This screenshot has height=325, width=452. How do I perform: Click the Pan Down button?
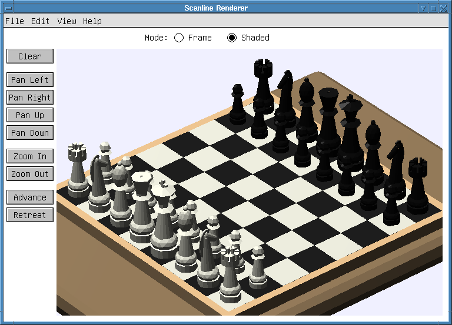(x=30, y=133)
